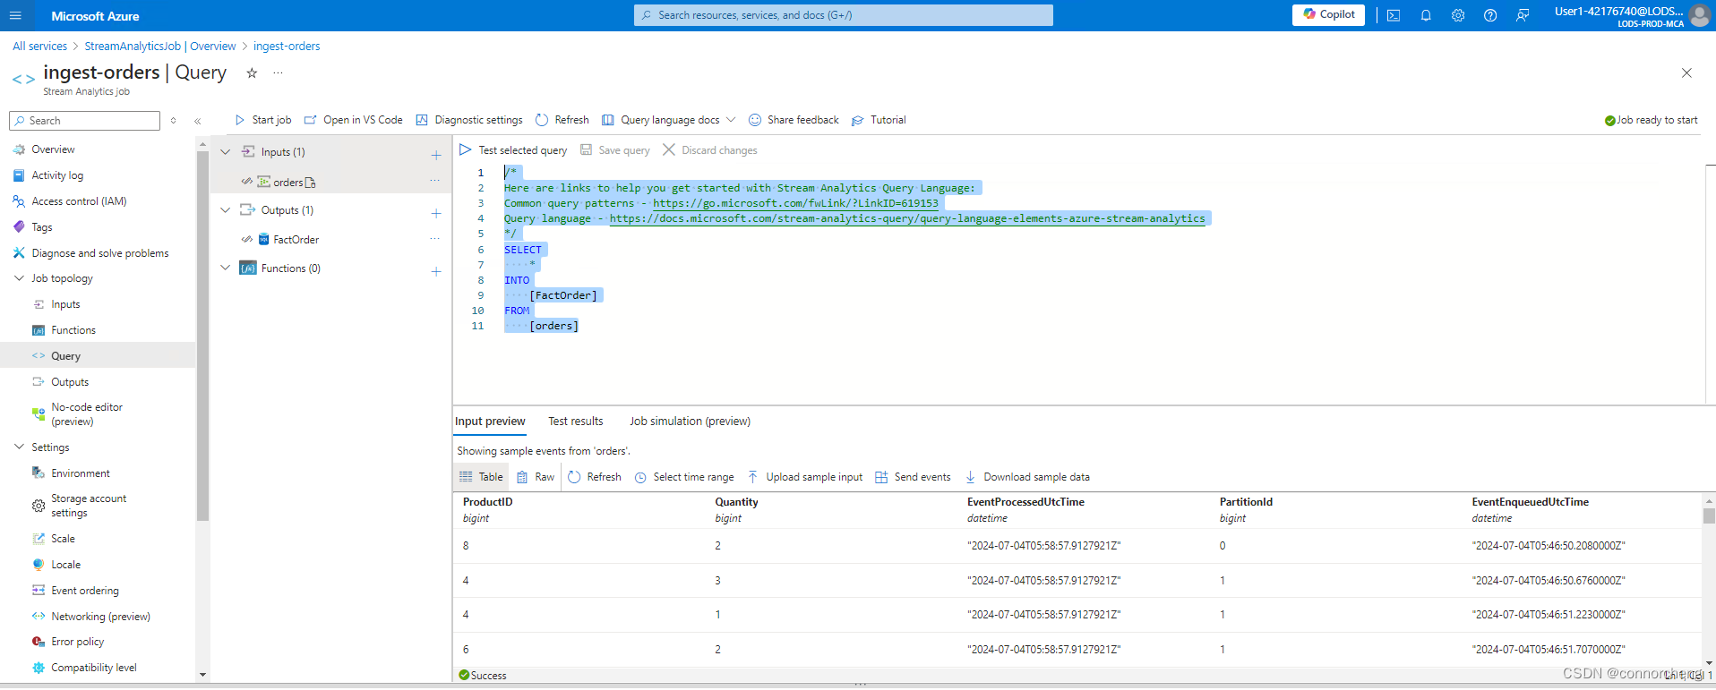Screen dimensions: 1716x690
Task: Click Refresh in input preview toolbar
Action: (595, 477)
